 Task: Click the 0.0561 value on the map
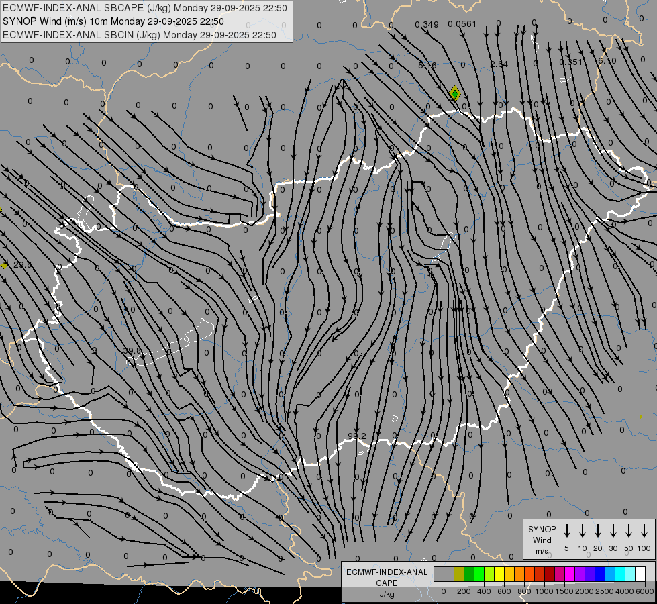coord(462,24)
